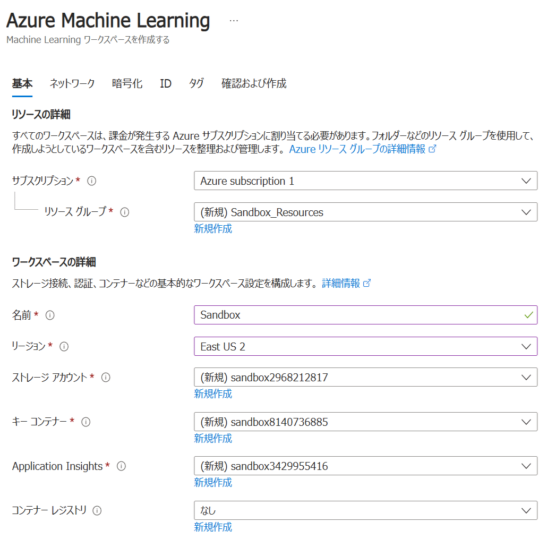Click 新規作成 under コンテナー レジストリ
This screenshot has width=556, height=556.
[x=213, y=527]
